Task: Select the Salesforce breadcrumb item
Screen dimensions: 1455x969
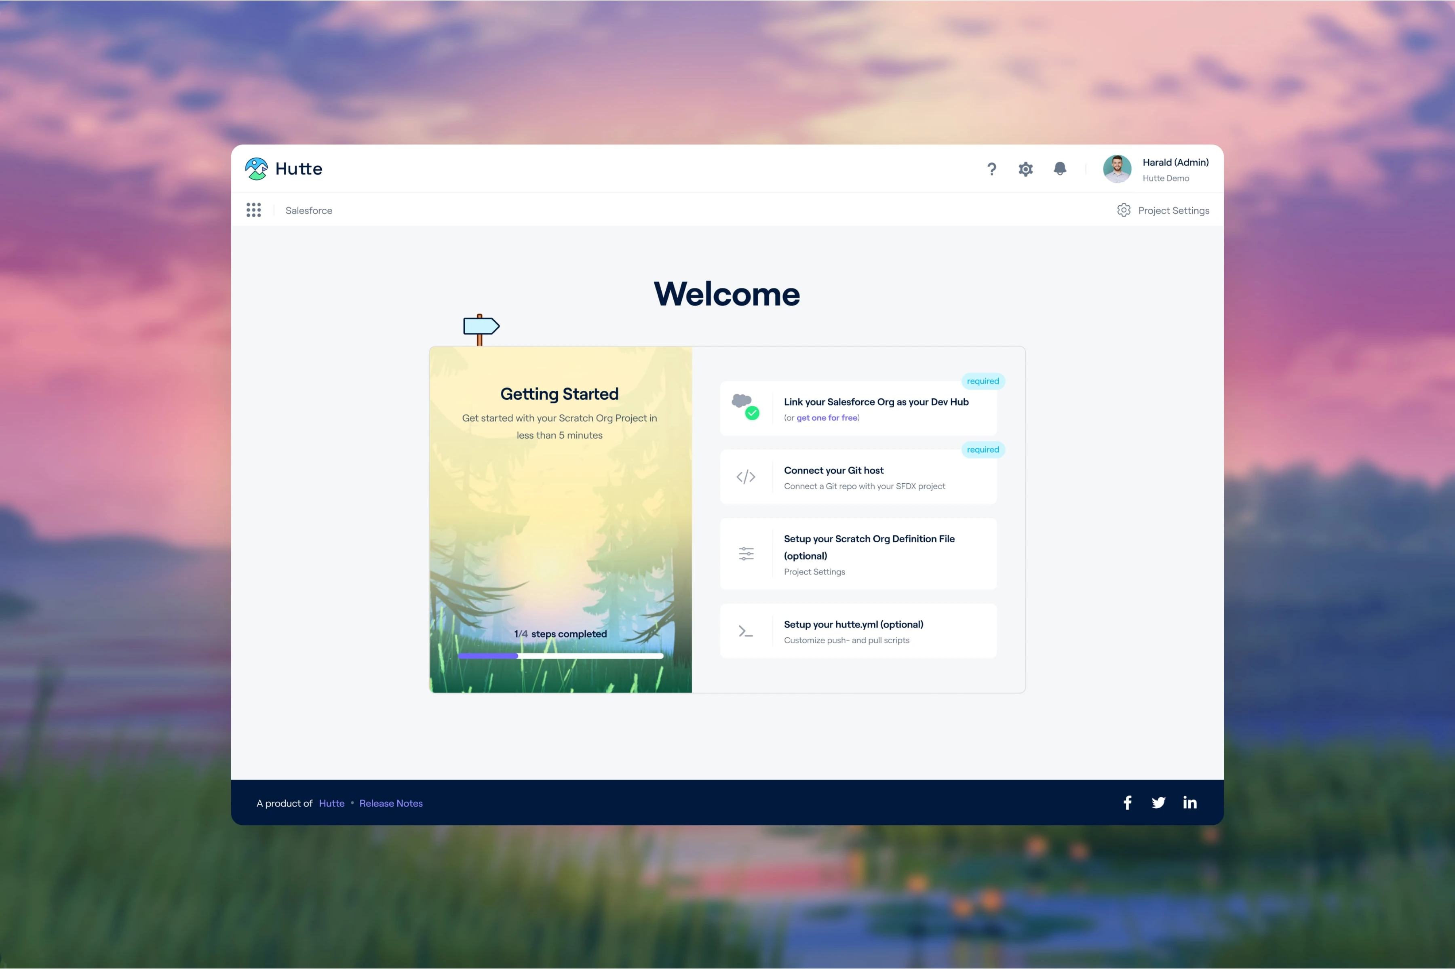Action: point(308,210)
